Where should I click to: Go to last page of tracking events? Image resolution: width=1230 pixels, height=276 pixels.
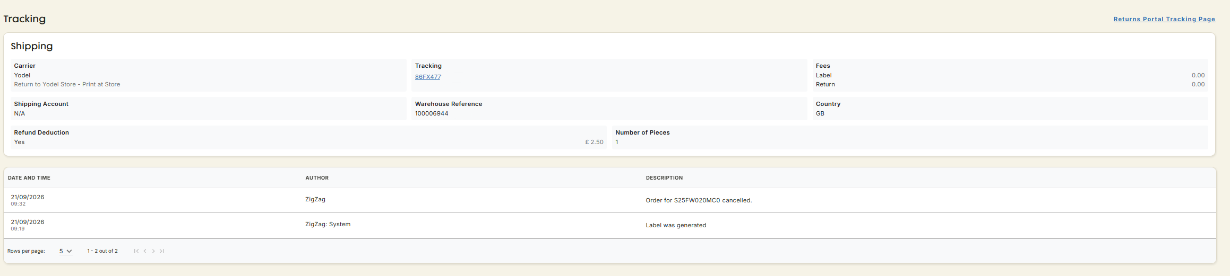click(162, 251)
